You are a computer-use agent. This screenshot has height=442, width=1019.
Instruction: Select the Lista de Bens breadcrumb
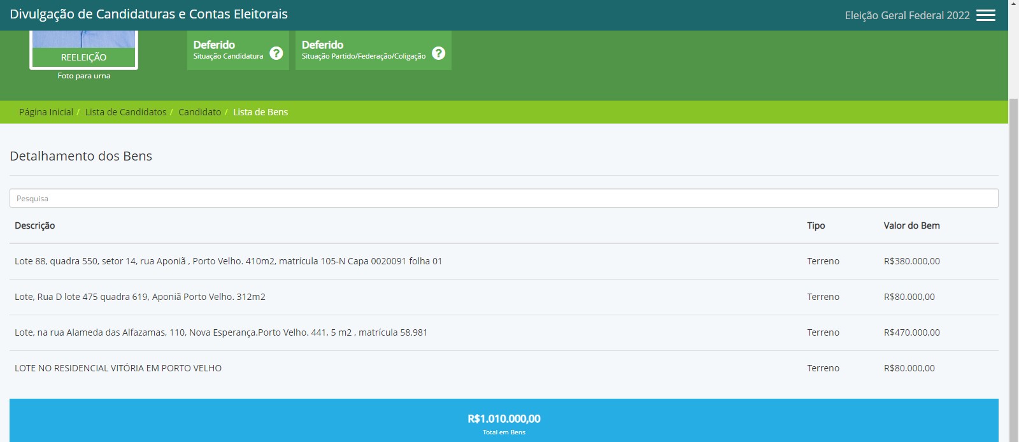[x=260, y=112]
